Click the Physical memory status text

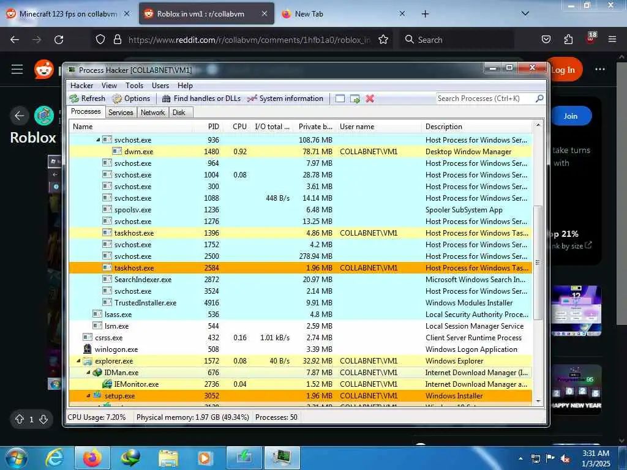(193, 417)
